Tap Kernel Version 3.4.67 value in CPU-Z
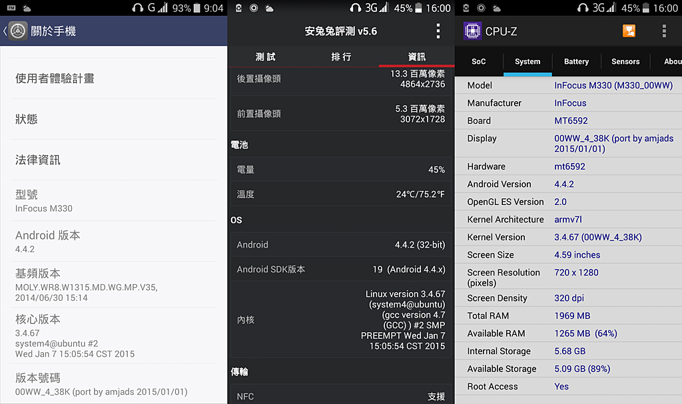This screenshot has height=404, width=682. [x=597, y=237]
